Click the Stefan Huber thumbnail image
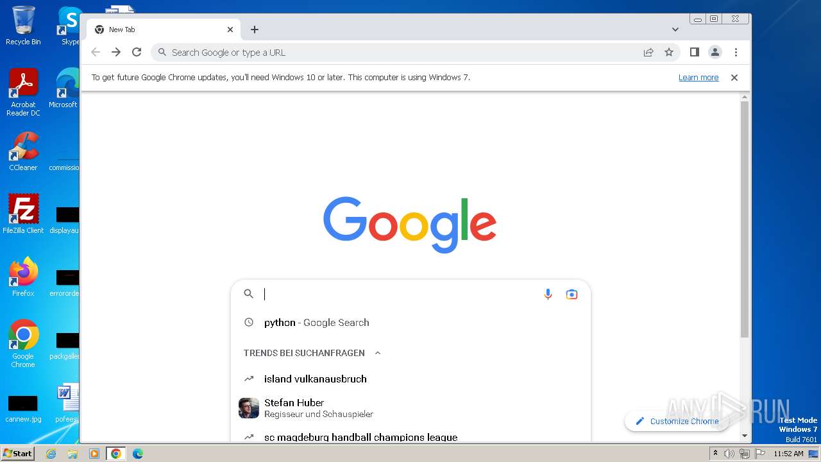821x462 pixels. click(249, 408)
